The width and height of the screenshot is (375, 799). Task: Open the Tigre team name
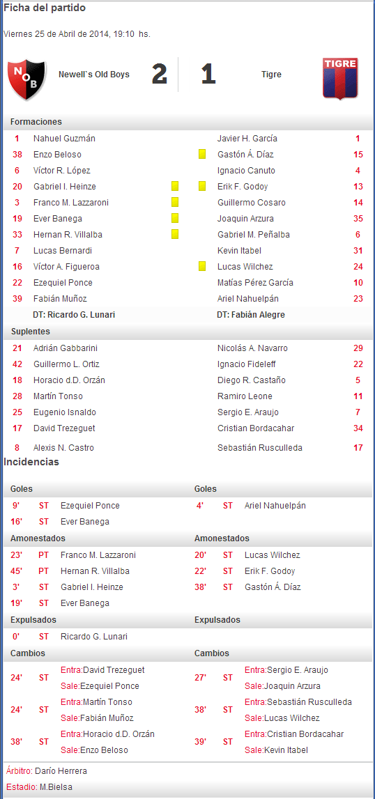click(x=271, y=75)
